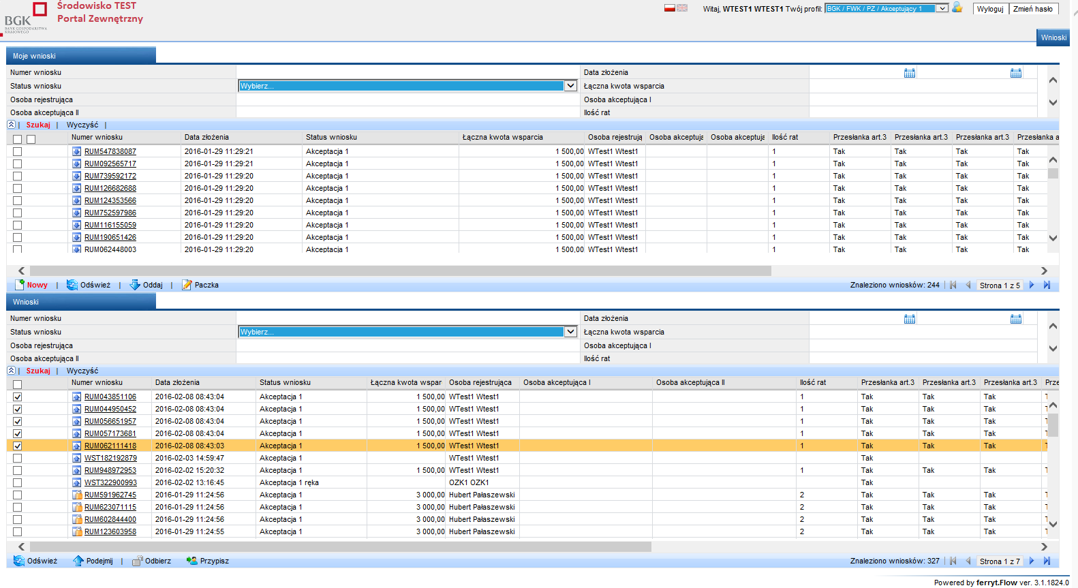Go to next page in Moje wnioski

click(1032, 285)
